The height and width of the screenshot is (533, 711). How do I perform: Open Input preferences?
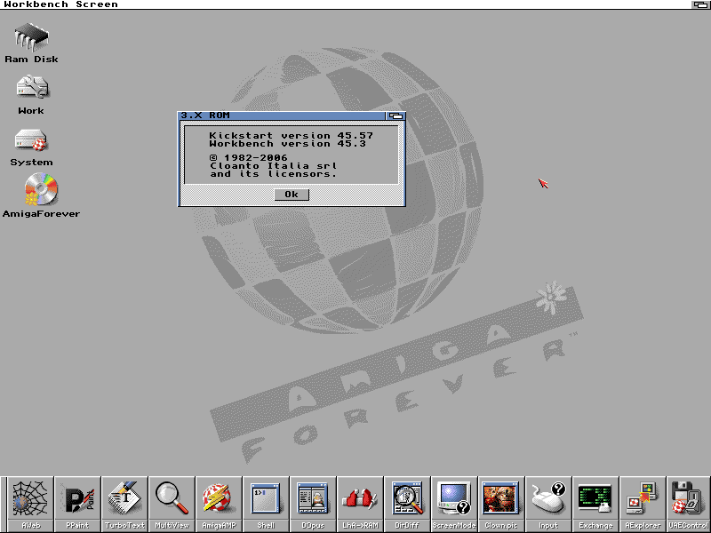[x=548, y=500]
